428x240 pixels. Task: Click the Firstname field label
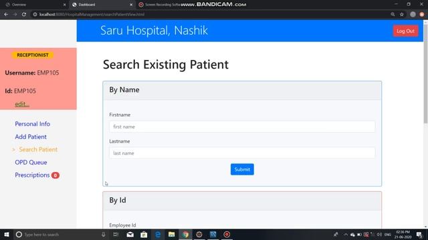(120, 115)
